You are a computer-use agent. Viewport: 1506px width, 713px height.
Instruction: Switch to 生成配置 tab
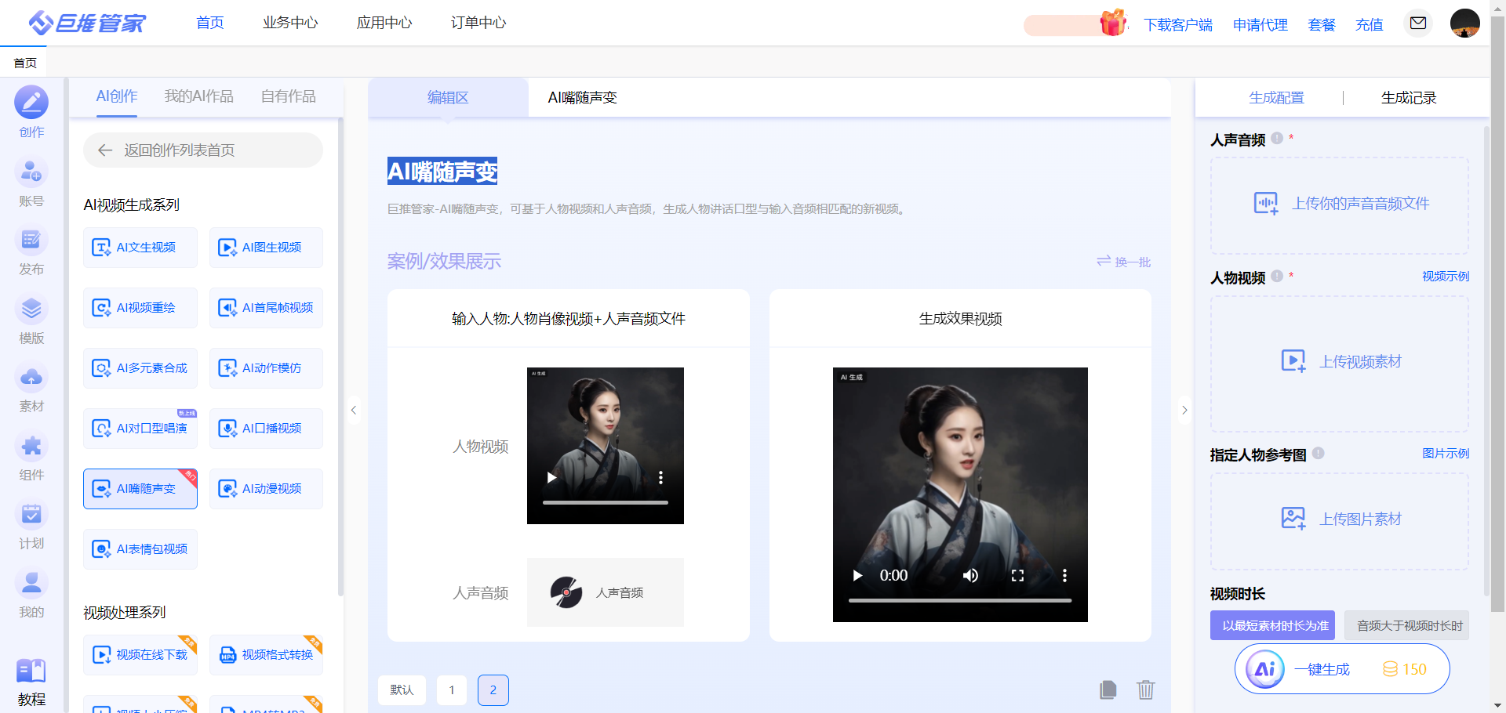tap(1276, 98)
